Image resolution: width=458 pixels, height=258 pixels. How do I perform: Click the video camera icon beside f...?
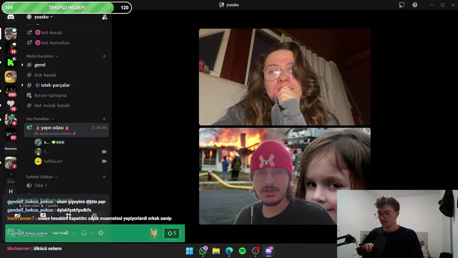(104, 152)
